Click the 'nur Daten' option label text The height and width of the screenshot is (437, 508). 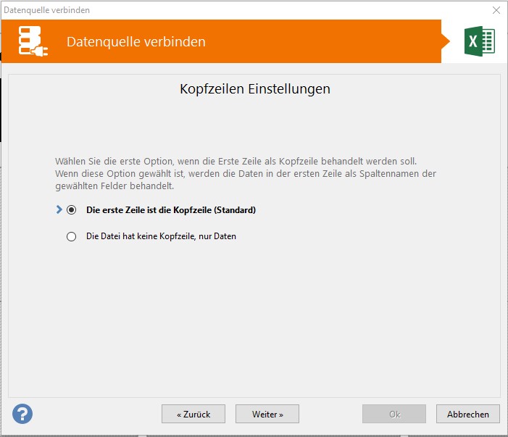[216, 236]
